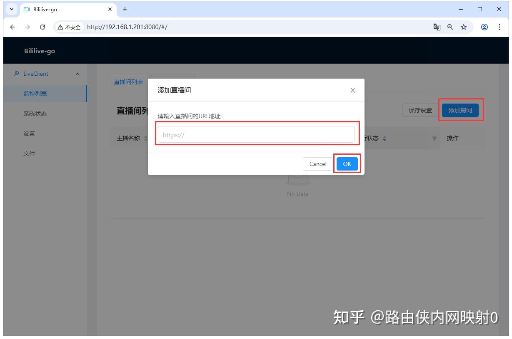Open browser zoom magnifier icon
Viewport: 512px width, 339px height.
[450, 27]
